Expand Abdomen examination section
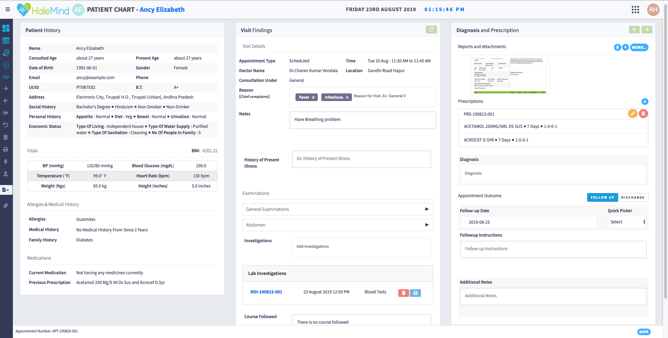The image size is (668, 338). (338, 225)
